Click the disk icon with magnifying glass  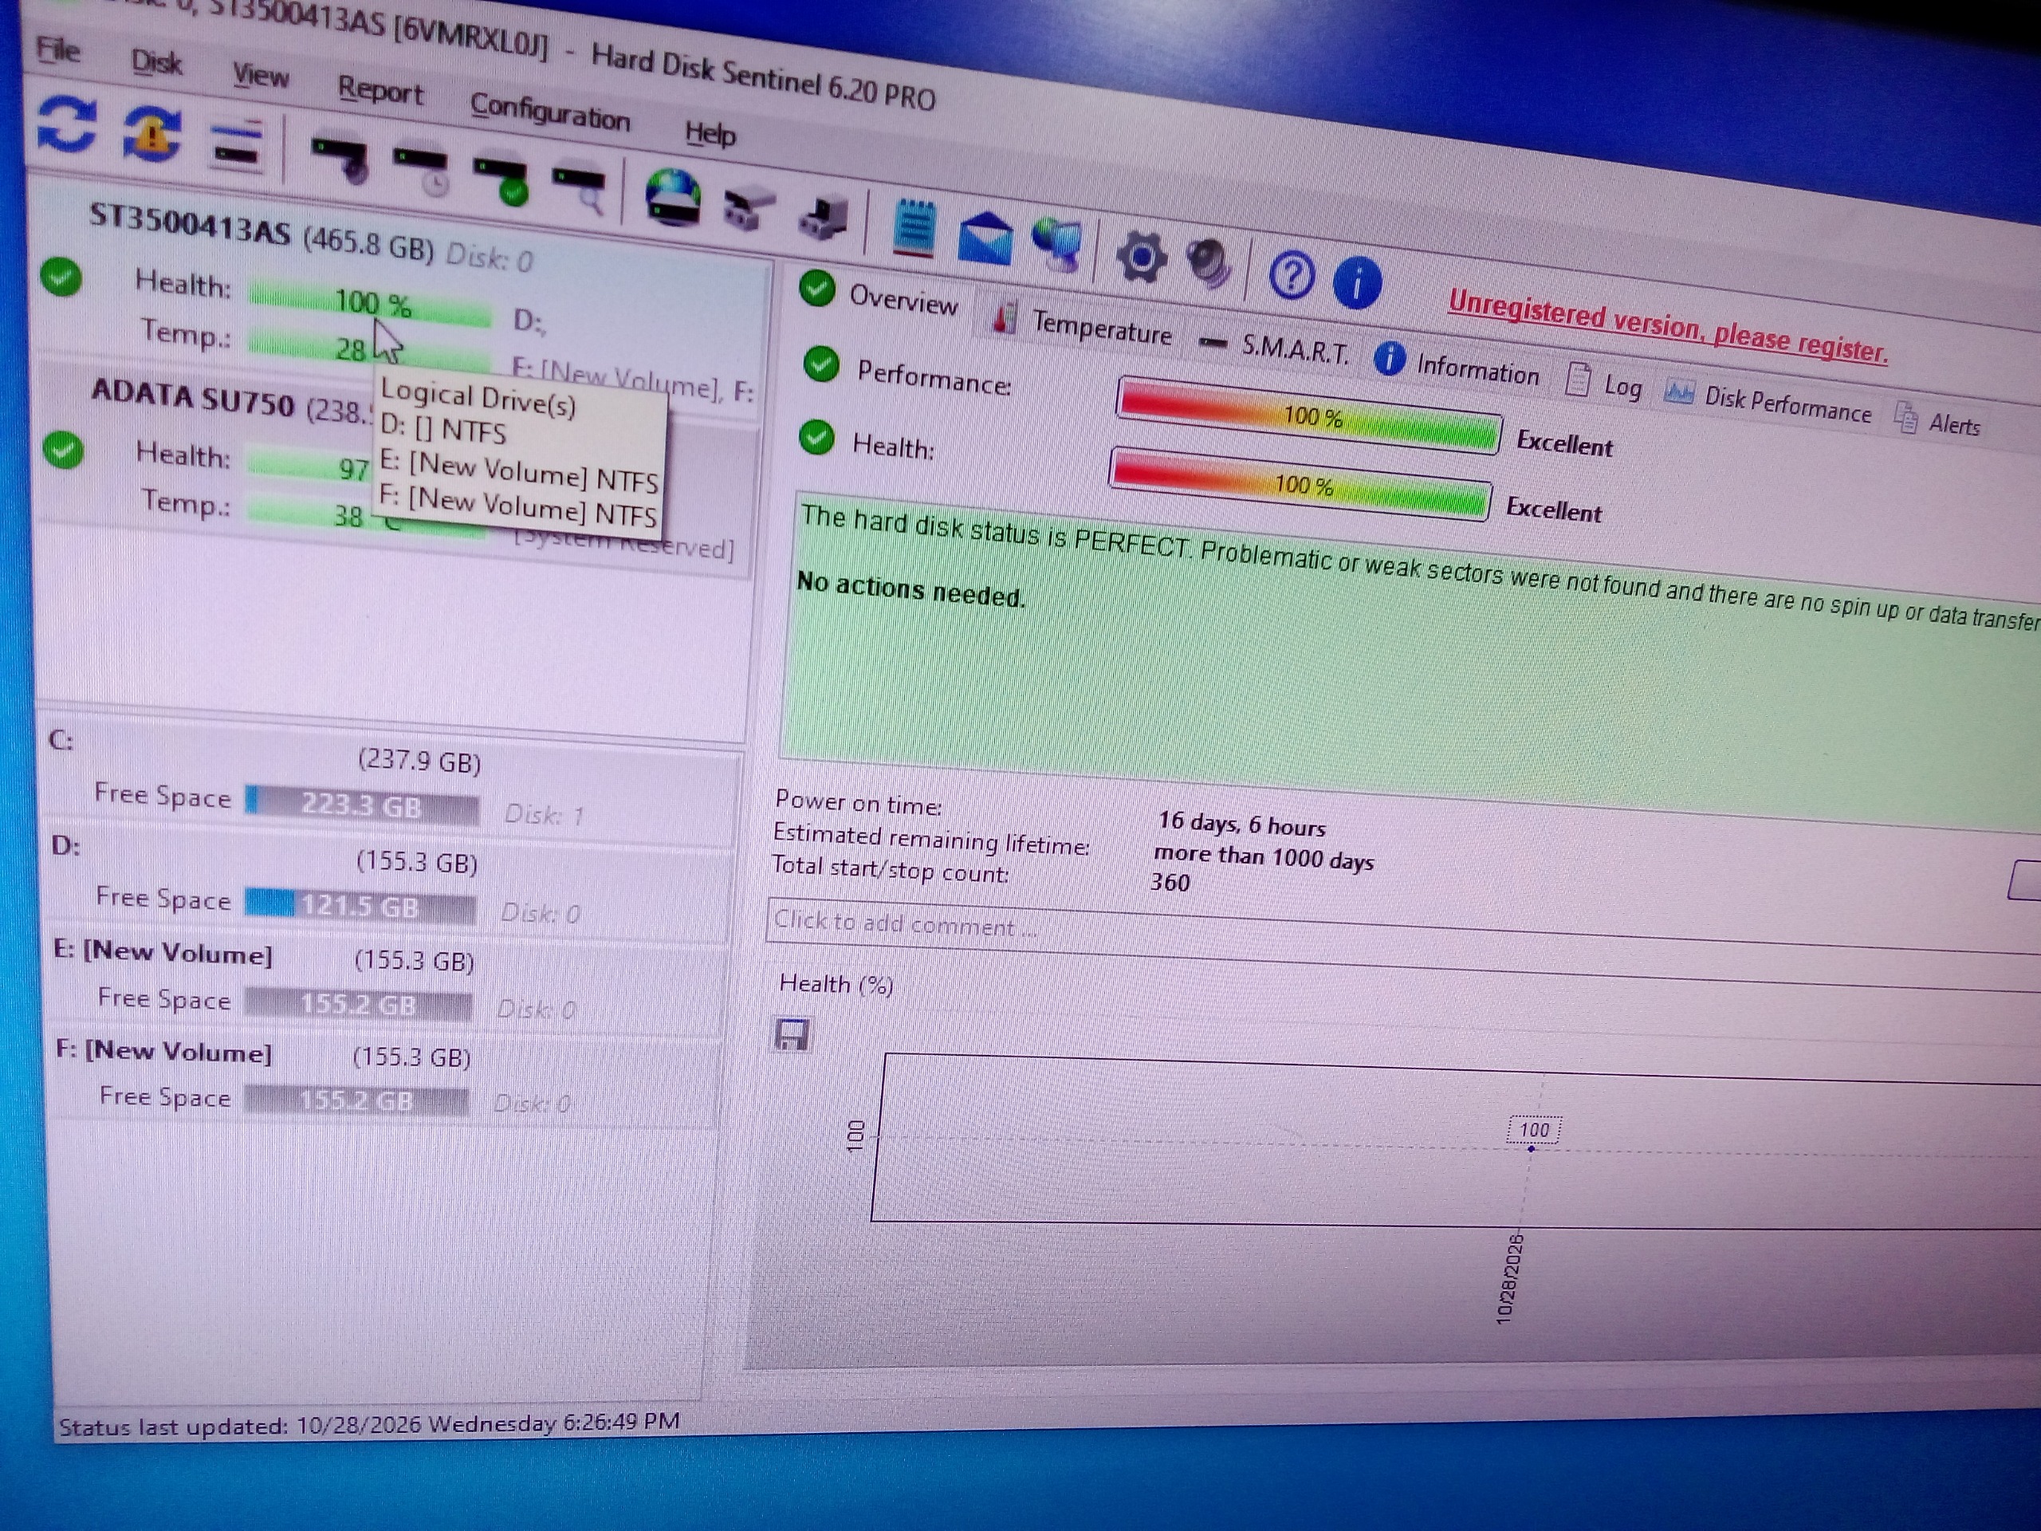[580, 190]
